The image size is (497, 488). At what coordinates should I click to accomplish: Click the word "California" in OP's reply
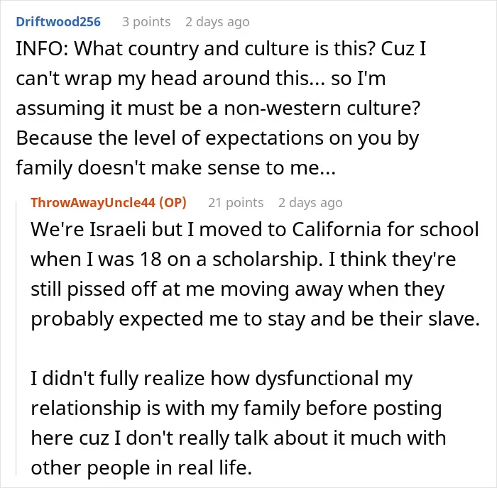[x=337, y=229]
